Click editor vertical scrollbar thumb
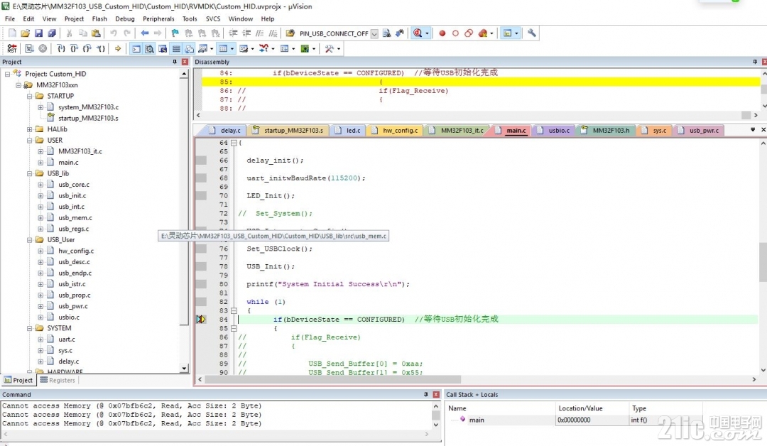The height and width of the screenshot is (446, 767). pos(763,261)
